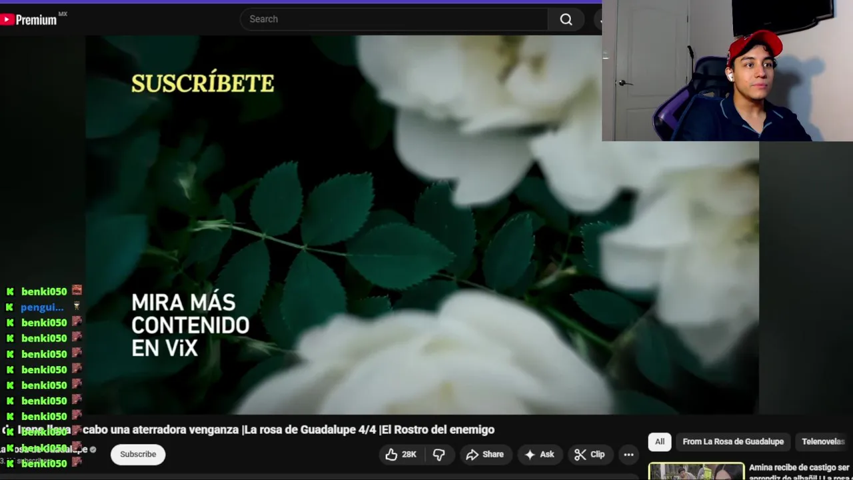The height and width of the screenshot is (480, 853).
Task: Select the Telenovelas filter chip
Action: click(x=823, y=441)
